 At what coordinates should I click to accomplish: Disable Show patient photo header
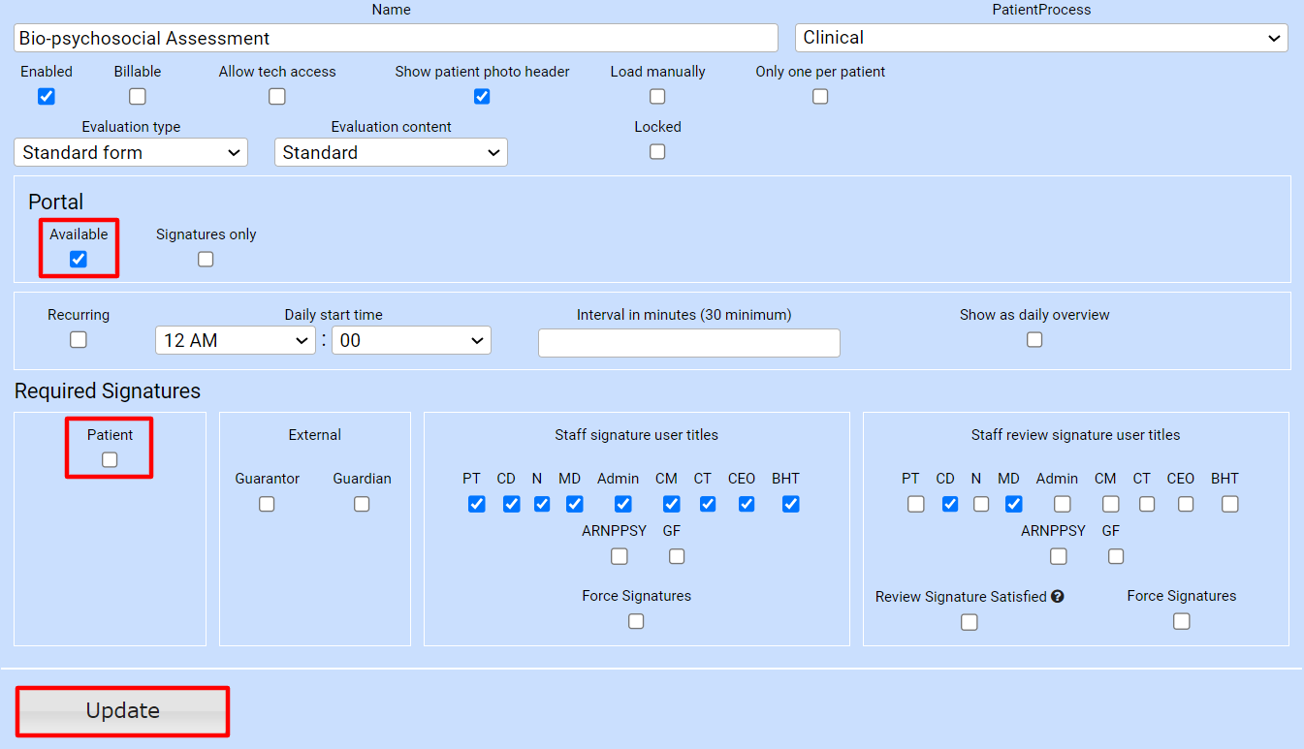click(x=482, y=96)
